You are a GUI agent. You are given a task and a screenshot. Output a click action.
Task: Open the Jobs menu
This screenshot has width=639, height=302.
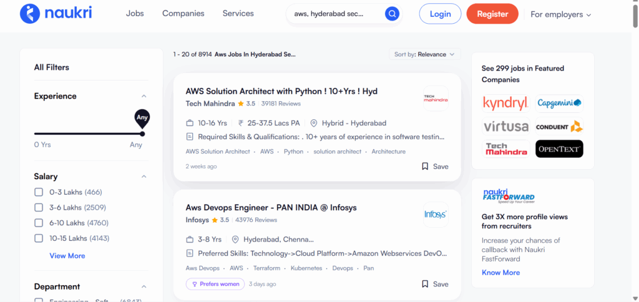(135, 14)
